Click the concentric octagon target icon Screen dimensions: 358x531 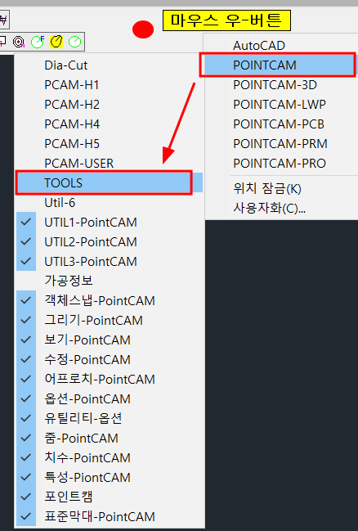[x=19, y=42]
